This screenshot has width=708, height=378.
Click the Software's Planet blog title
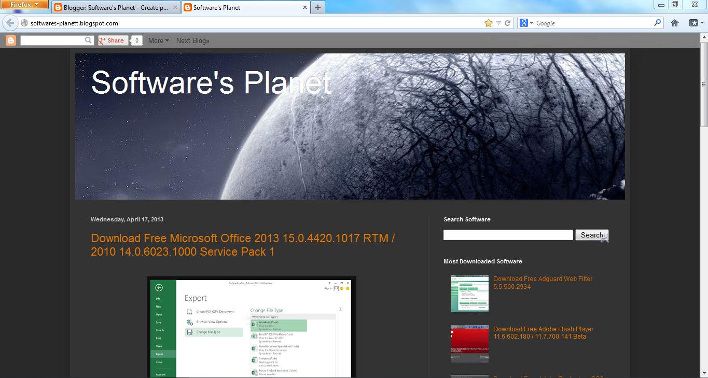pyautogui.click(x=211, y=82)
